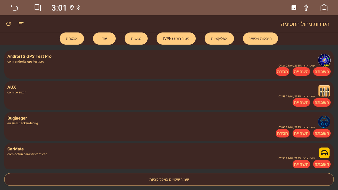The image size is (338, 190).
Task: Open the נגישות tab
Action: click(136, 39)
